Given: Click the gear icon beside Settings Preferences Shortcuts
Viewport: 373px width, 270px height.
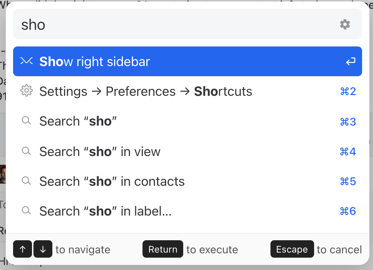Looking at the screenshot, I should [x=26, y=91].
